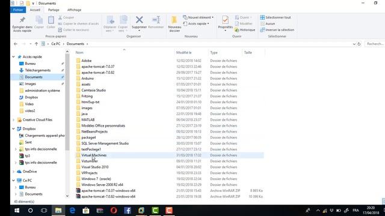Switch to the Partage tab
Screen dimensions: 385x216
tap(54, 10)
